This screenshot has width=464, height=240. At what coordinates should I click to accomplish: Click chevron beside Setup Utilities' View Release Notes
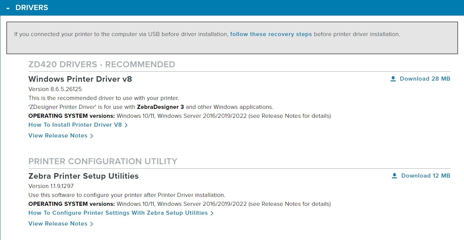pos(92,224)
